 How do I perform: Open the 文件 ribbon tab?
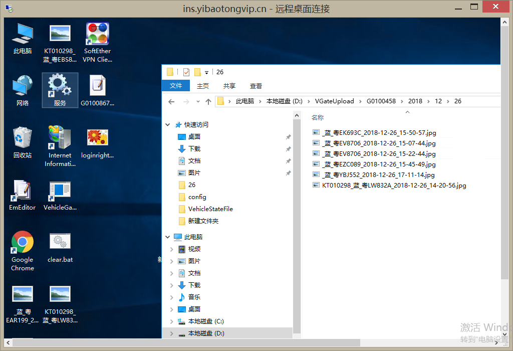click(x=176, y=86)
